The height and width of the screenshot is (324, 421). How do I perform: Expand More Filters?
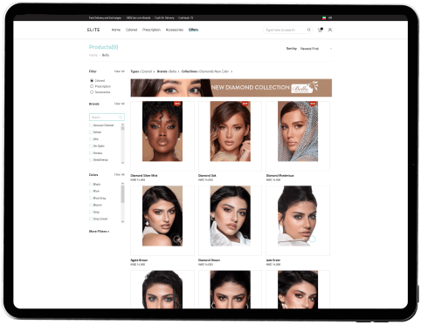point(99,232)
